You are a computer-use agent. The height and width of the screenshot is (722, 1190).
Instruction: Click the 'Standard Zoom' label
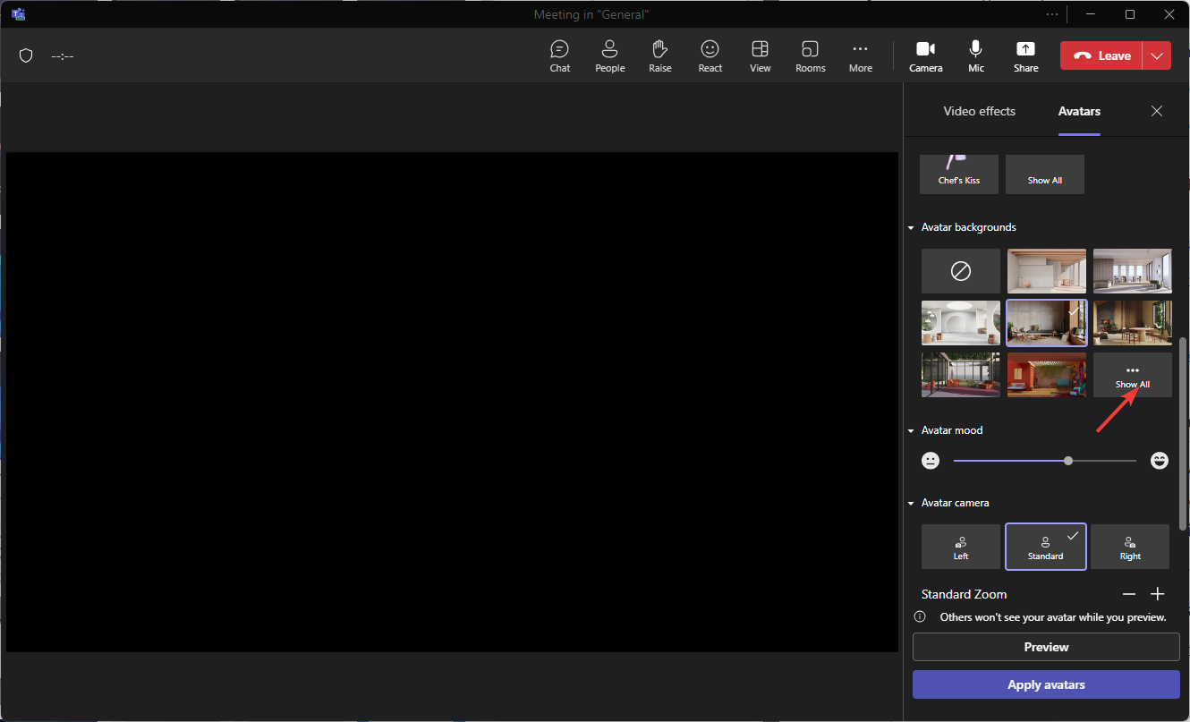pyautogui.click(x=964, y=594)
